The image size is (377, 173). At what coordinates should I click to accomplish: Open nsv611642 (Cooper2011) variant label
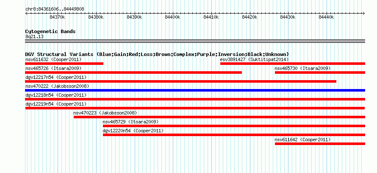(303, 140)
